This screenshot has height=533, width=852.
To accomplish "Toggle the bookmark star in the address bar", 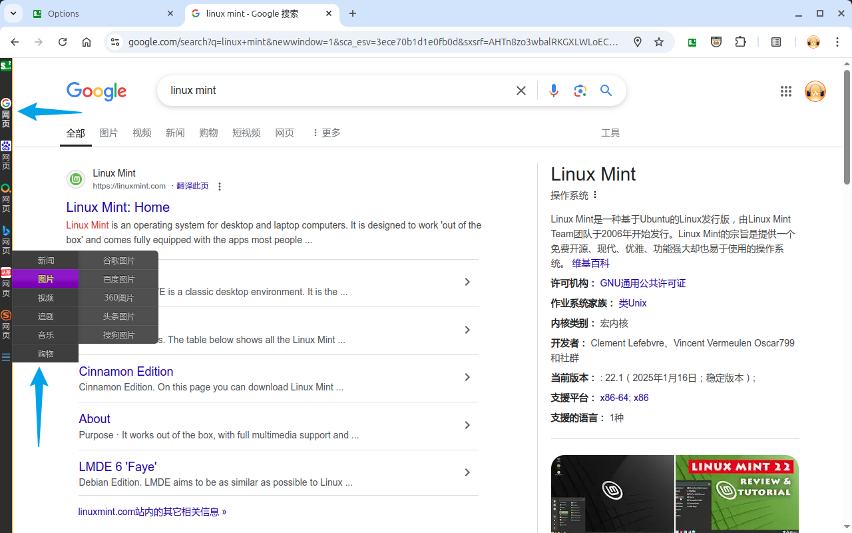I will click(659, 41).
